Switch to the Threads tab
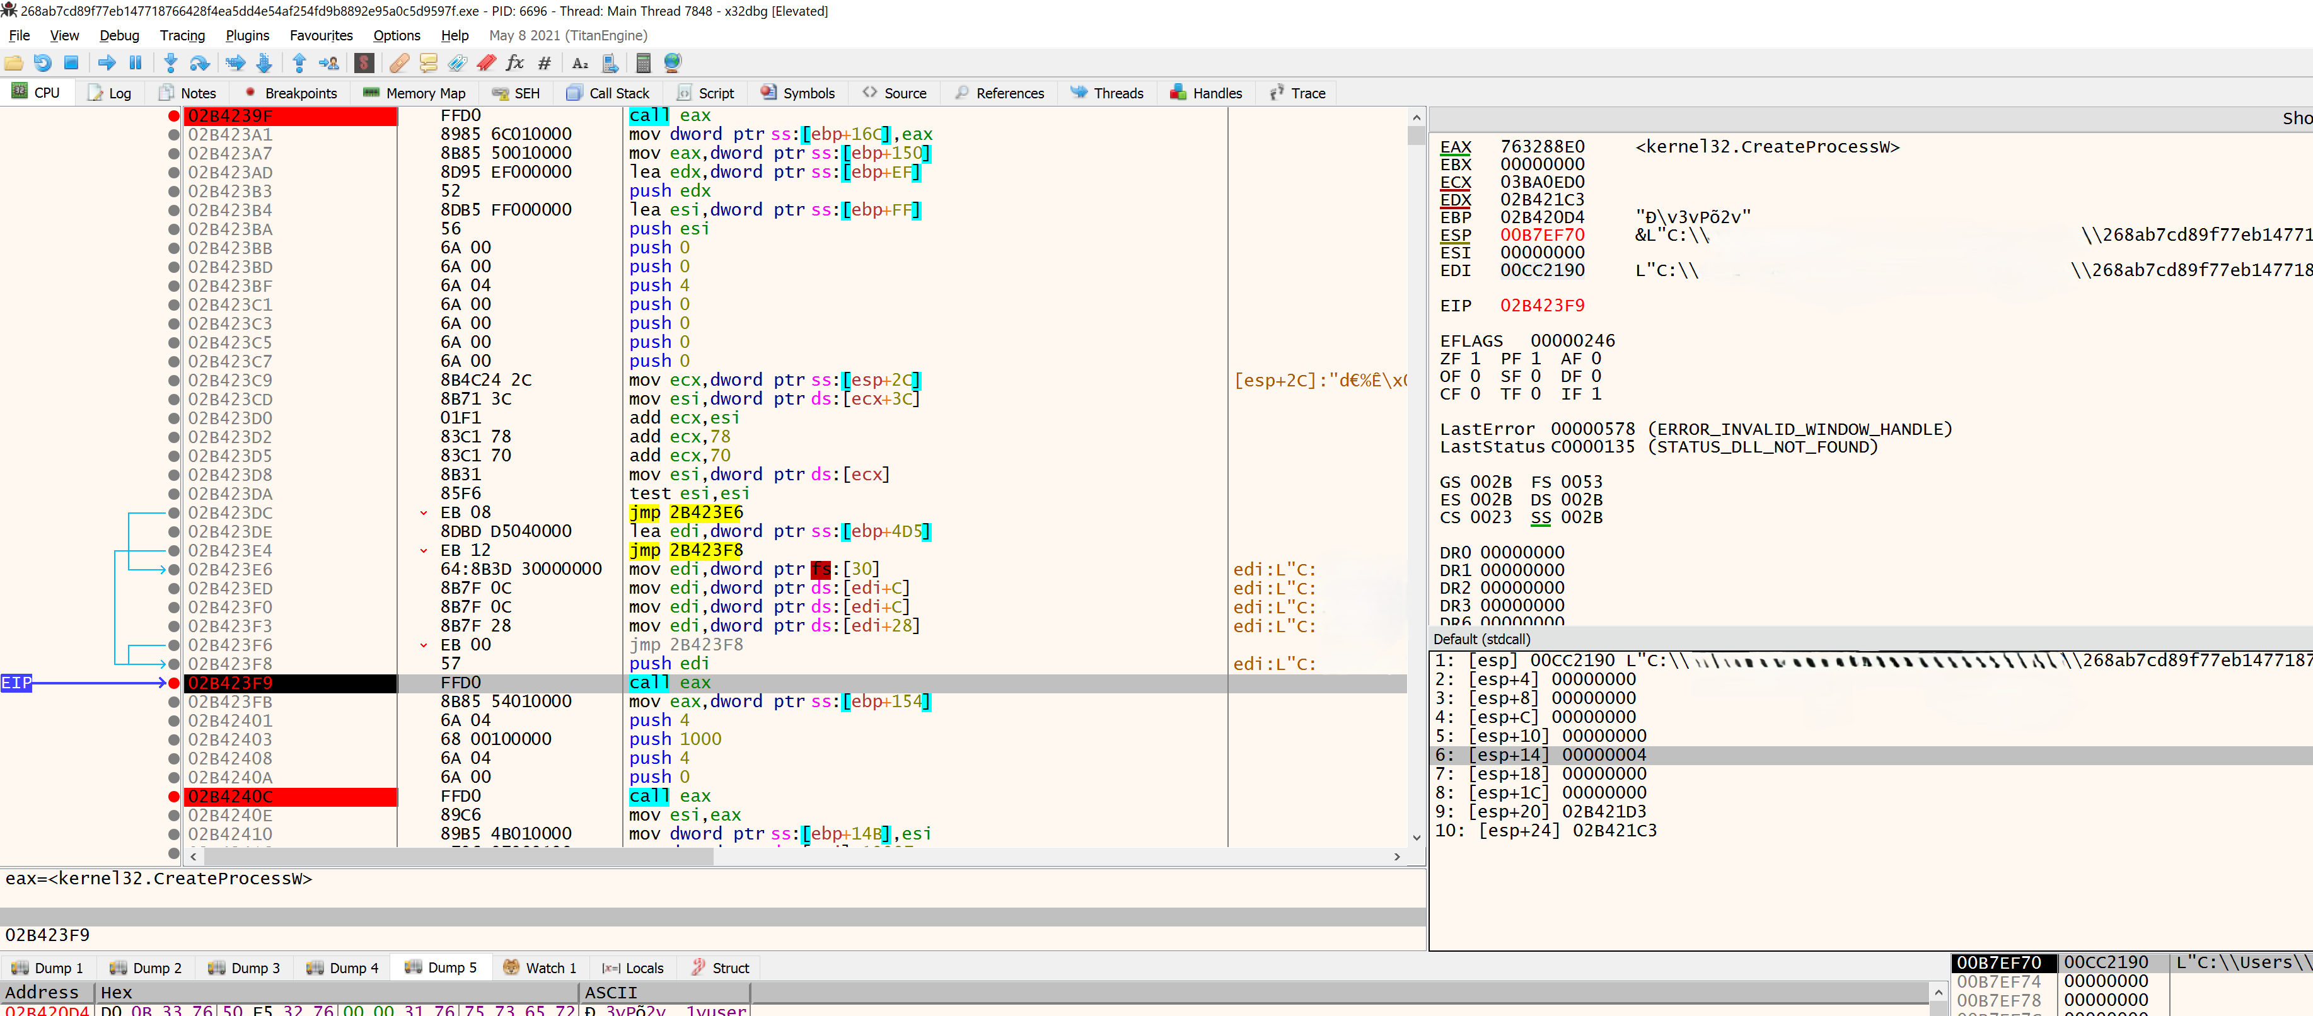 click(1106, 93)
